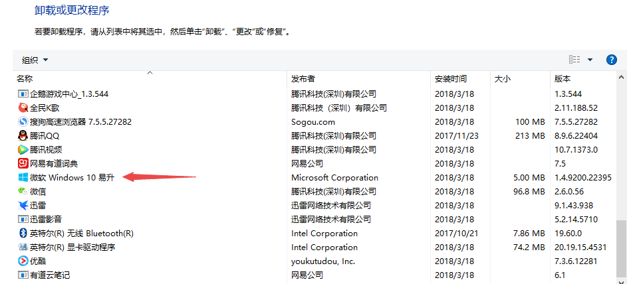The height and width of the screenshot is (284, 627).
Task: Click install date 2017/11/23 cell
Action: (x=457, y=135)
